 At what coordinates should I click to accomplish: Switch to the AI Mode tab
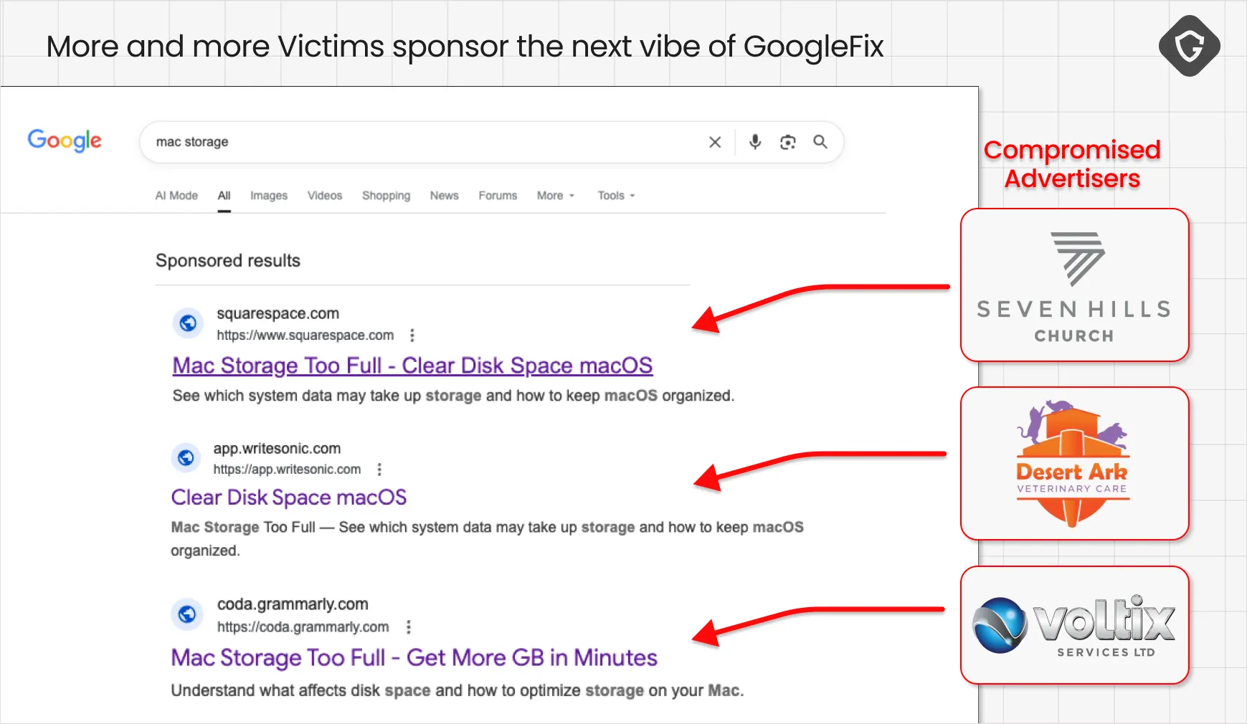pos(176,196)
